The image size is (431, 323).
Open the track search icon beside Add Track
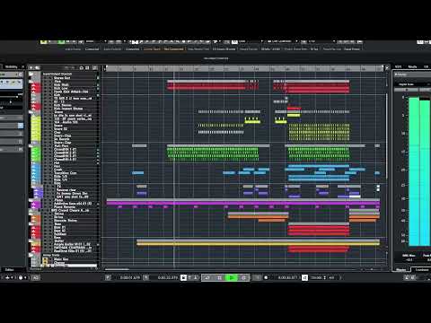pos(37,68)
